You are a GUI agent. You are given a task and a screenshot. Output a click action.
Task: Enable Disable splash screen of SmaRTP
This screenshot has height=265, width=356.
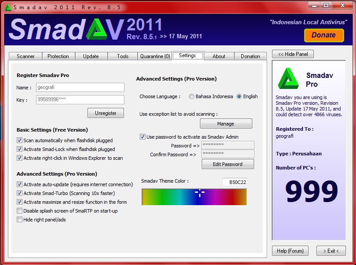(x=19, y=210)
